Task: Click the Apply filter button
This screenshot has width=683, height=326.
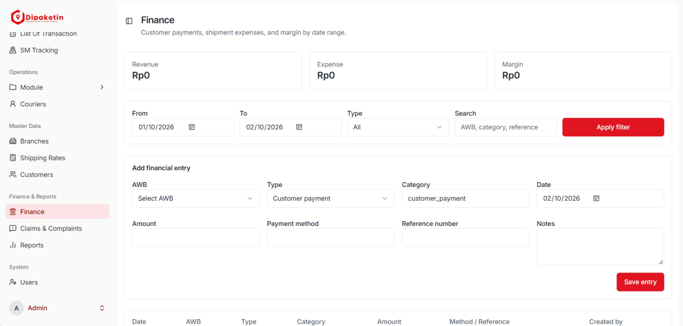Action: pyautogui.click(x=613, y=127)
